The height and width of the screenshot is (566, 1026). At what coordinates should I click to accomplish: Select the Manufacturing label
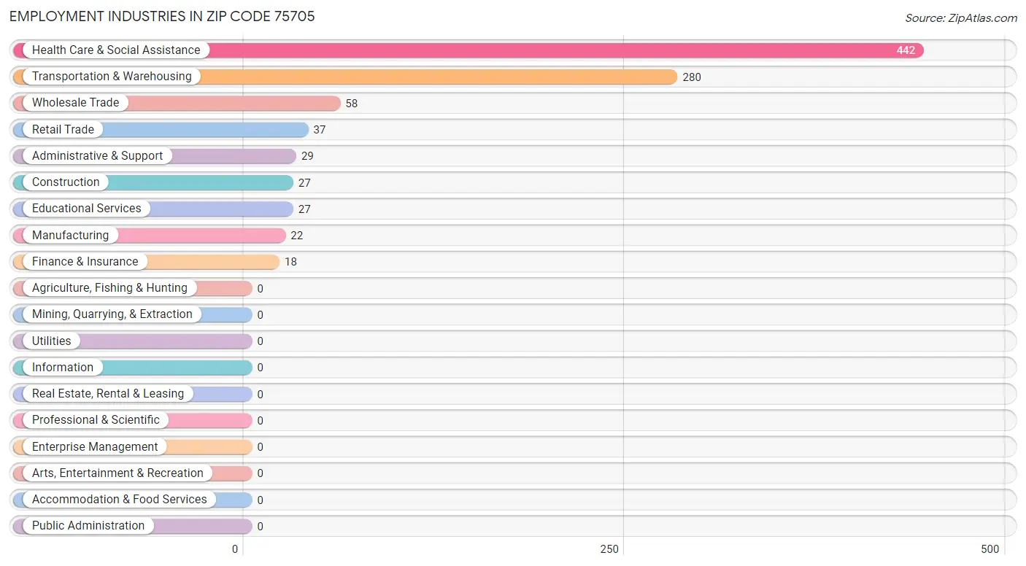pos(70,236)
